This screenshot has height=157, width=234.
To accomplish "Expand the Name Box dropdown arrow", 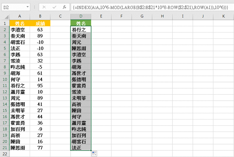I will tap(28, 7).
